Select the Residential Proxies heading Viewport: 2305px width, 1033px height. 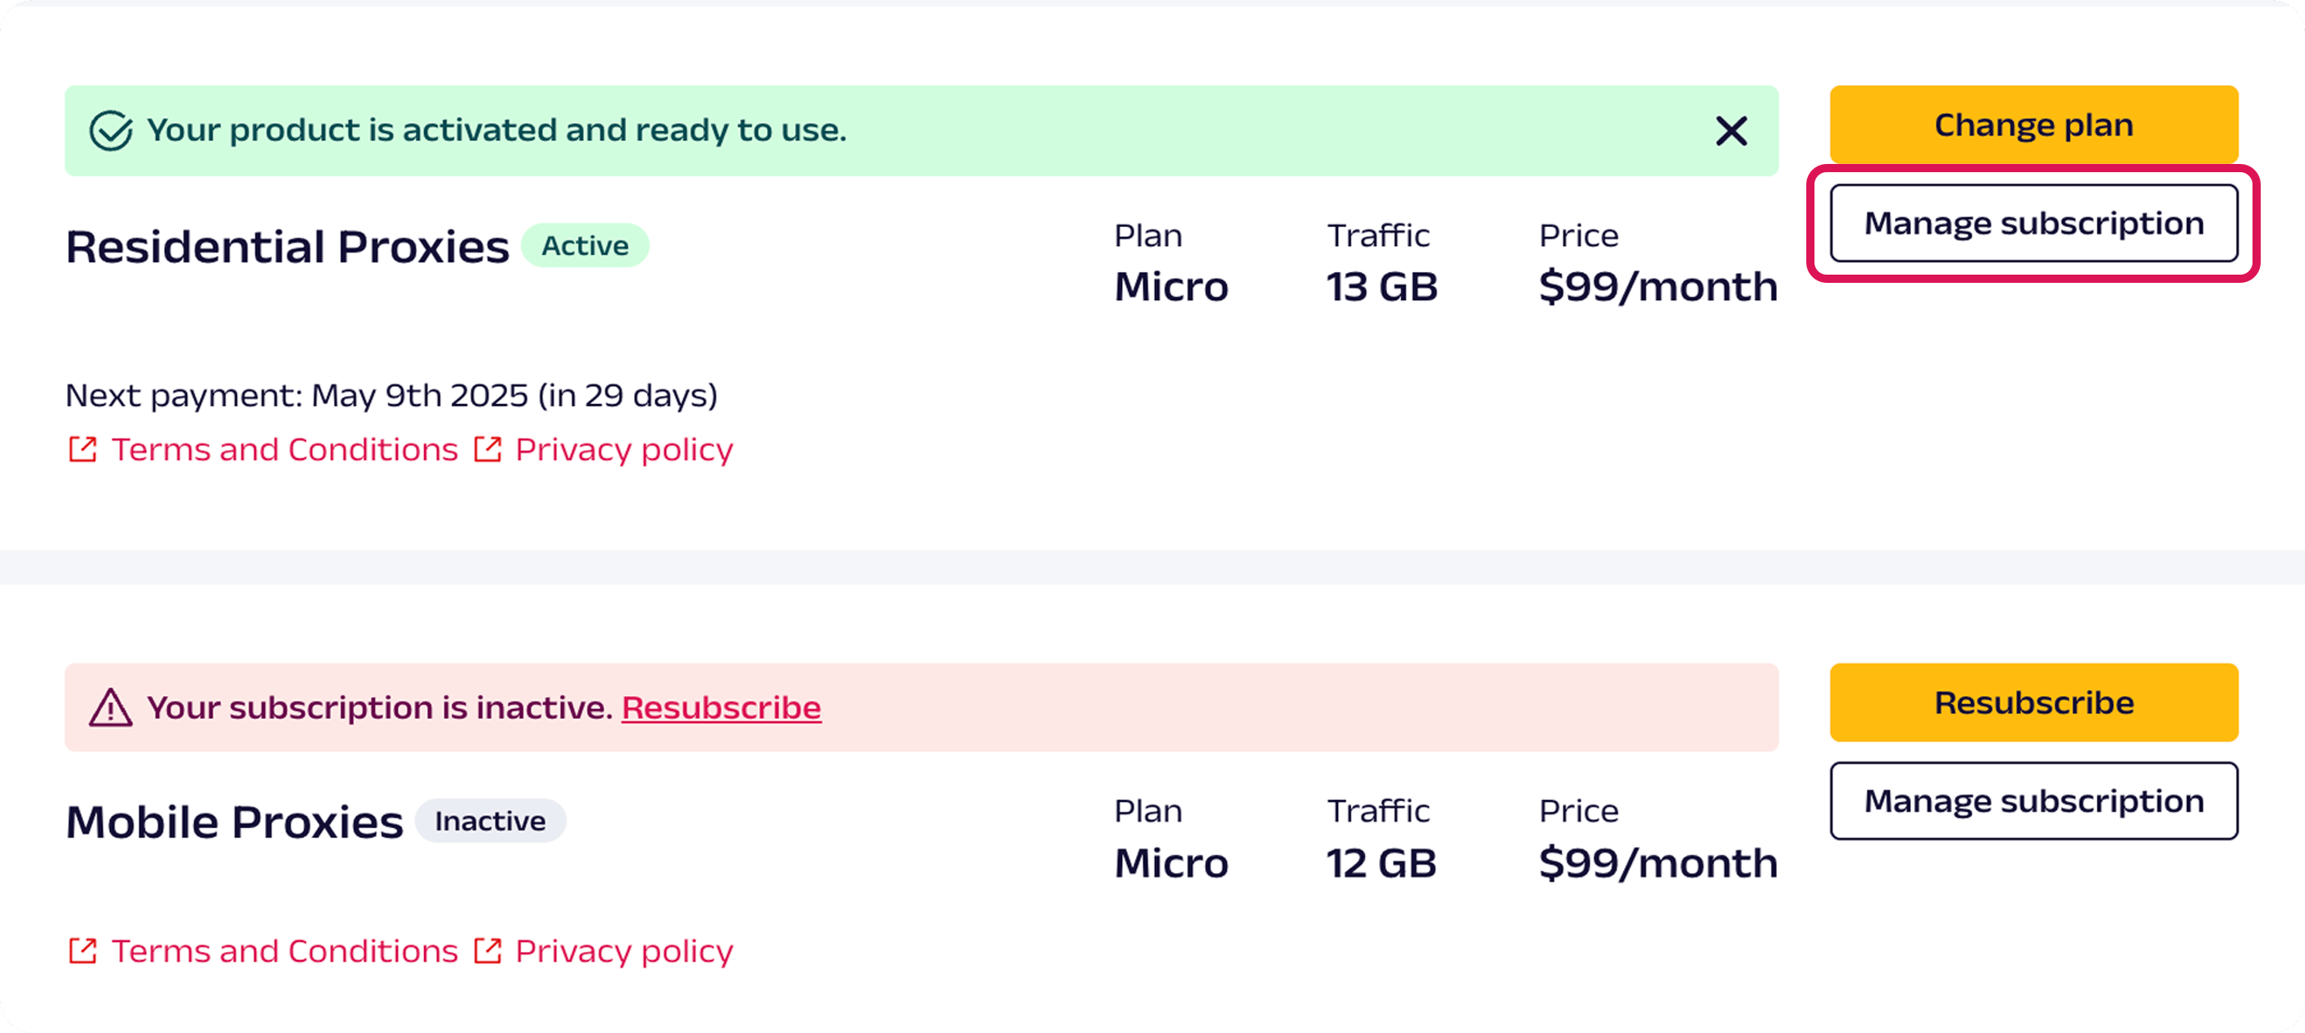coord(287,247)
